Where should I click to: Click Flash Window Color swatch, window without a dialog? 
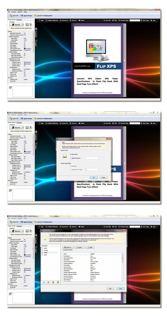25,49
